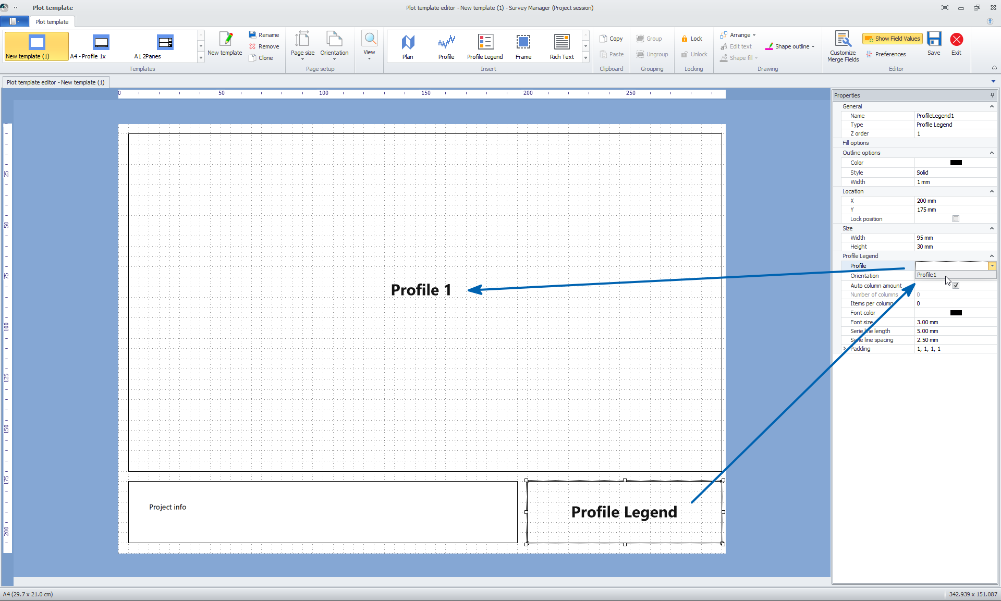Toggle the Auto column amount checkbox
This screenshot has height=601, width=1001.
[956, 286]
